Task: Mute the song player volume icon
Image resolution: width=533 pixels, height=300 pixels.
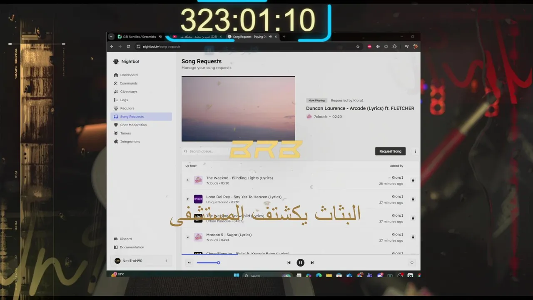Action: pyautogui.click(x=189, y=262)
